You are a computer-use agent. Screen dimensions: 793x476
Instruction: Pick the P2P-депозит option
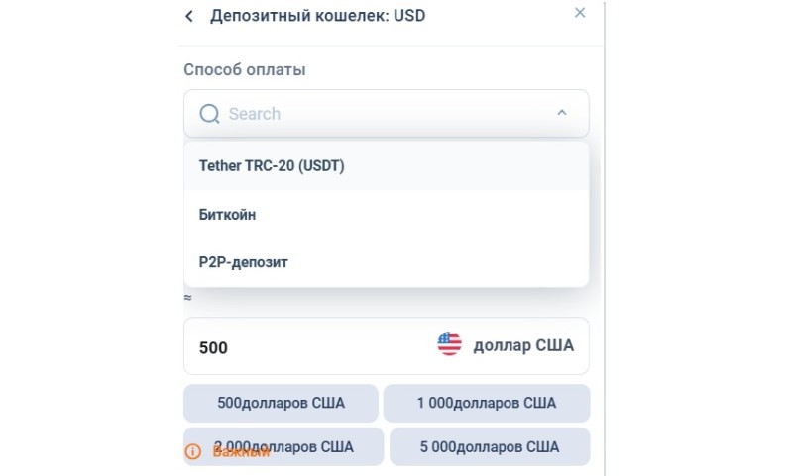387,262
